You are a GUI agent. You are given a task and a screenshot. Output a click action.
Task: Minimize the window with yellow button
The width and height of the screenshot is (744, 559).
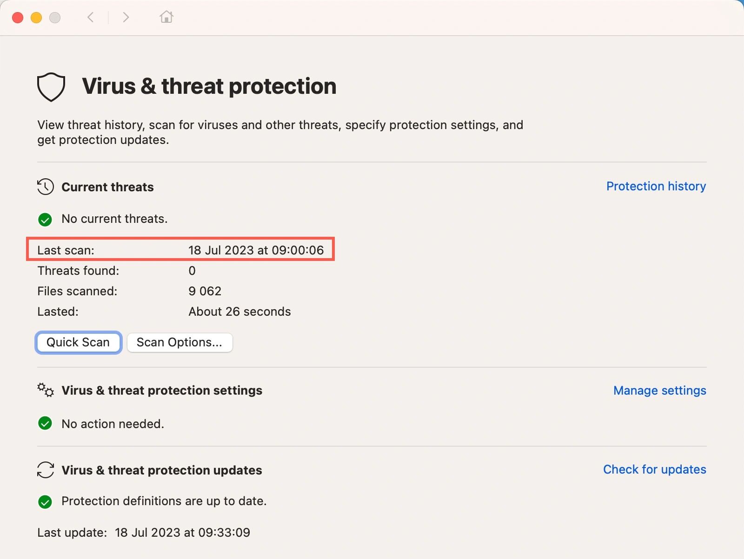[x=36, y=18]
